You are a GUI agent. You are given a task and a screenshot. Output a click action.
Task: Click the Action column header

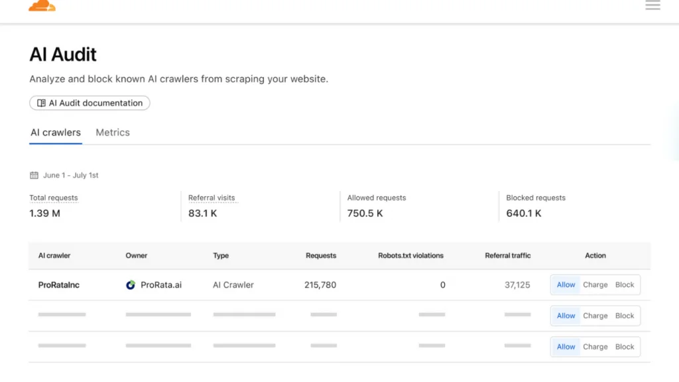(x=595, y=255)
